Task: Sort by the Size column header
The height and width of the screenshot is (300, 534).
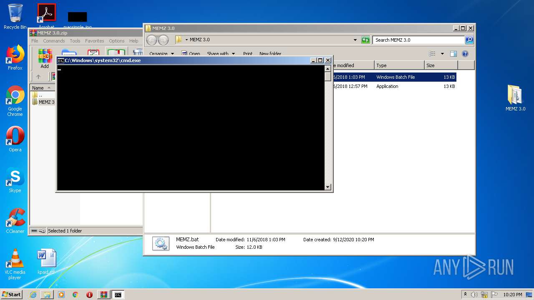Action: click(x=441, y=65)
